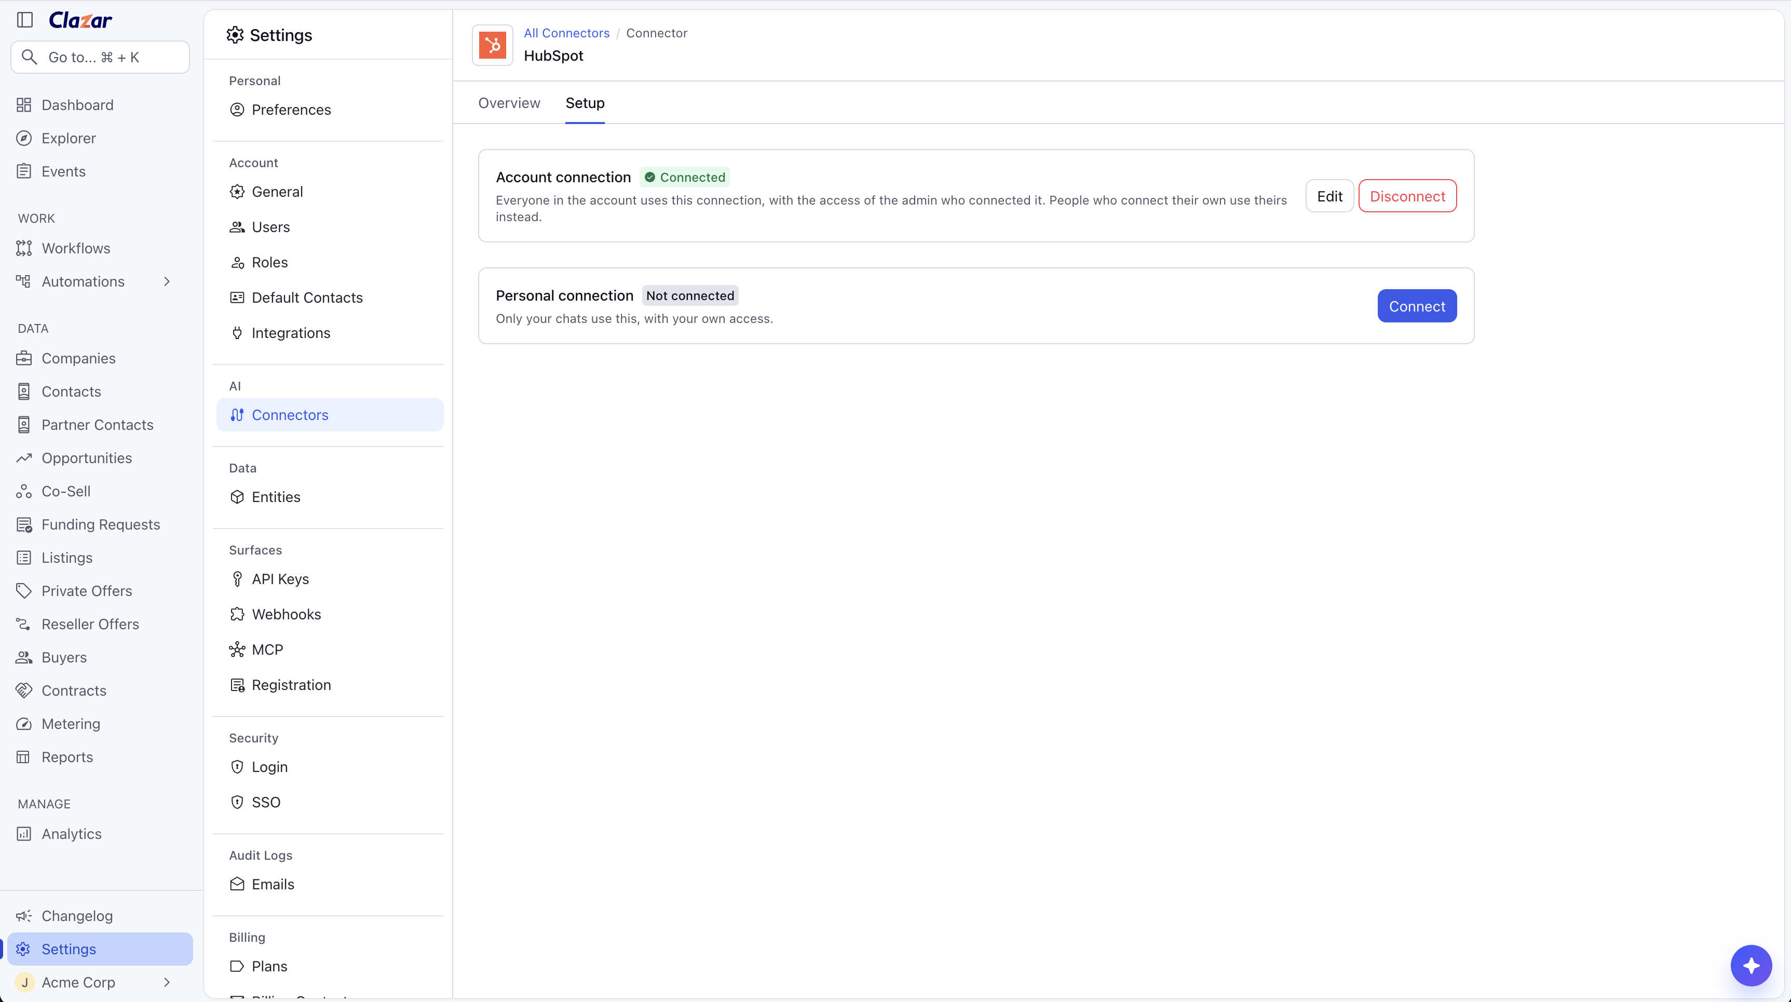Expand the Acme Corp account switcher

pos(167,982)
